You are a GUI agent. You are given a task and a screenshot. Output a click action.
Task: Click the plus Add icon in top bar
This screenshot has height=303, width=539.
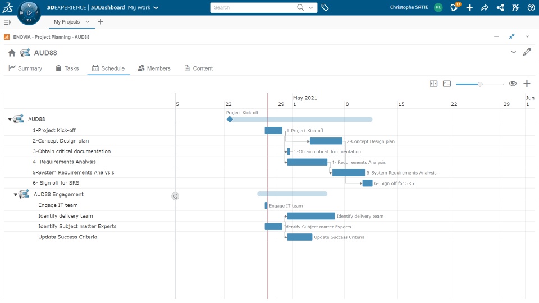pyautogui.click(x=469, y=7)
